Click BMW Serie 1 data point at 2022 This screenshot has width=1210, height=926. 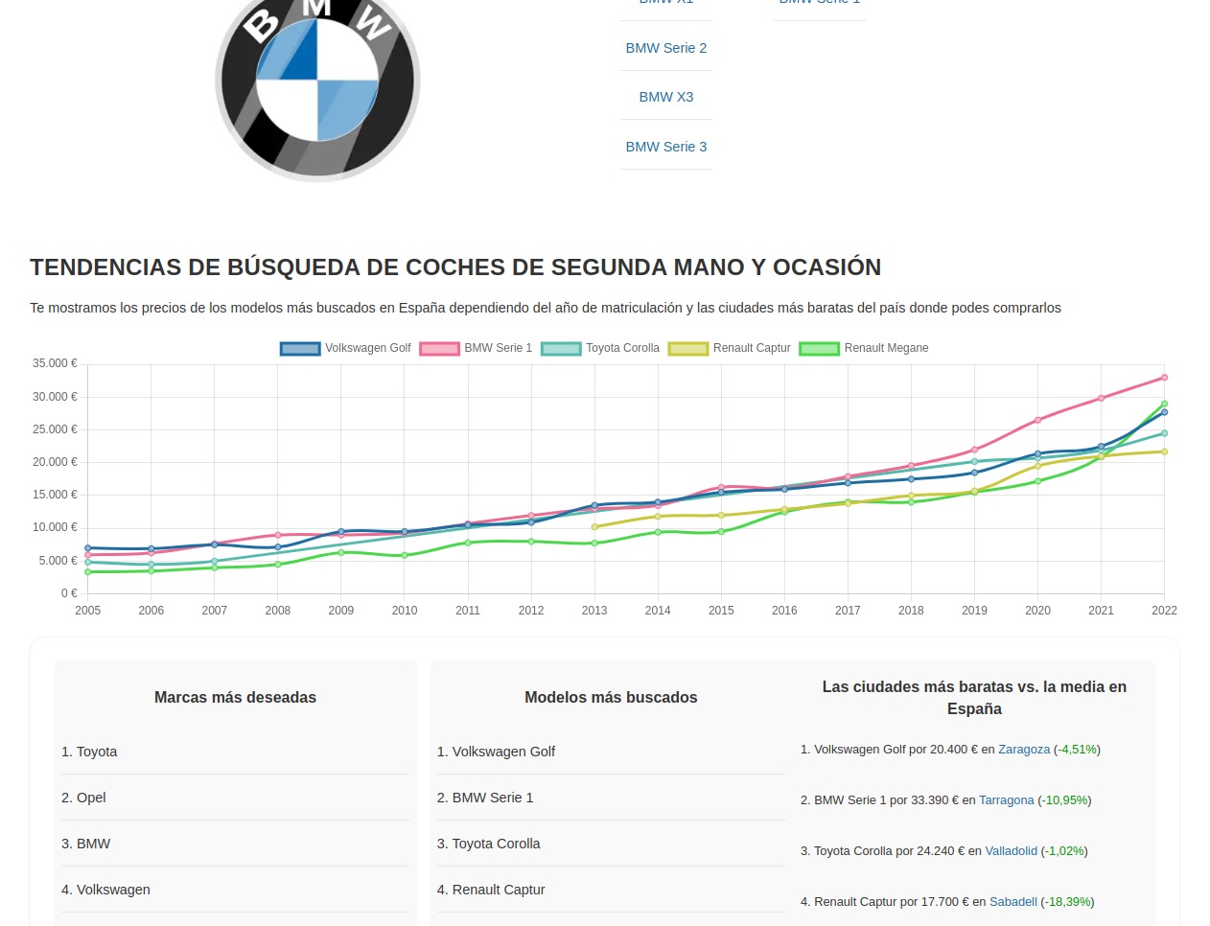click(x=1164, y=378)
